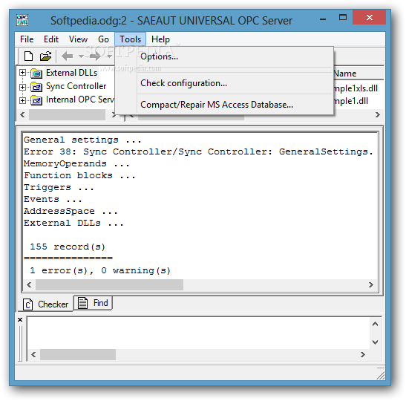Image resolution: width=406 pixels, height=401 pixels.
Task: Click the 'Events ...' output line
Action: pos(53,200)
